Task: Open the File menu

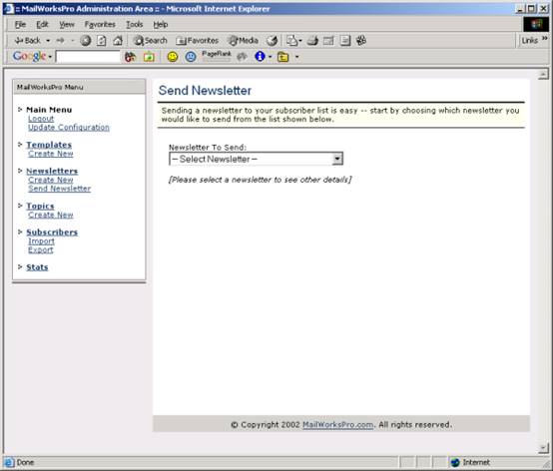Action: click(x=20, y=25)
